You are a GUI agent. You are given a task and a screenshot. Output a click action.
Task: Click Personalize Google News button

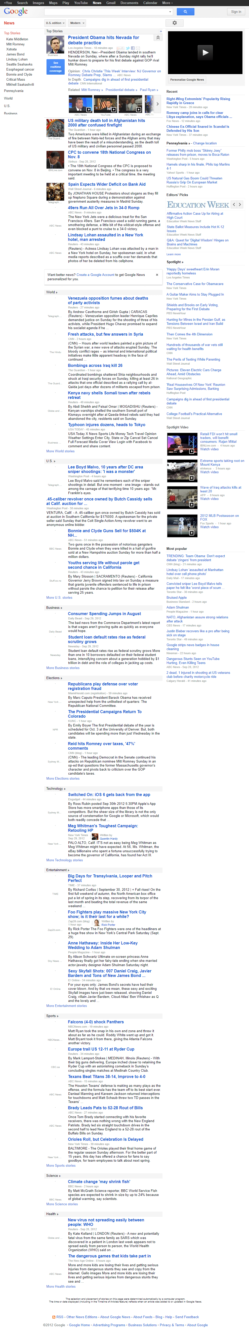(187, 80)
